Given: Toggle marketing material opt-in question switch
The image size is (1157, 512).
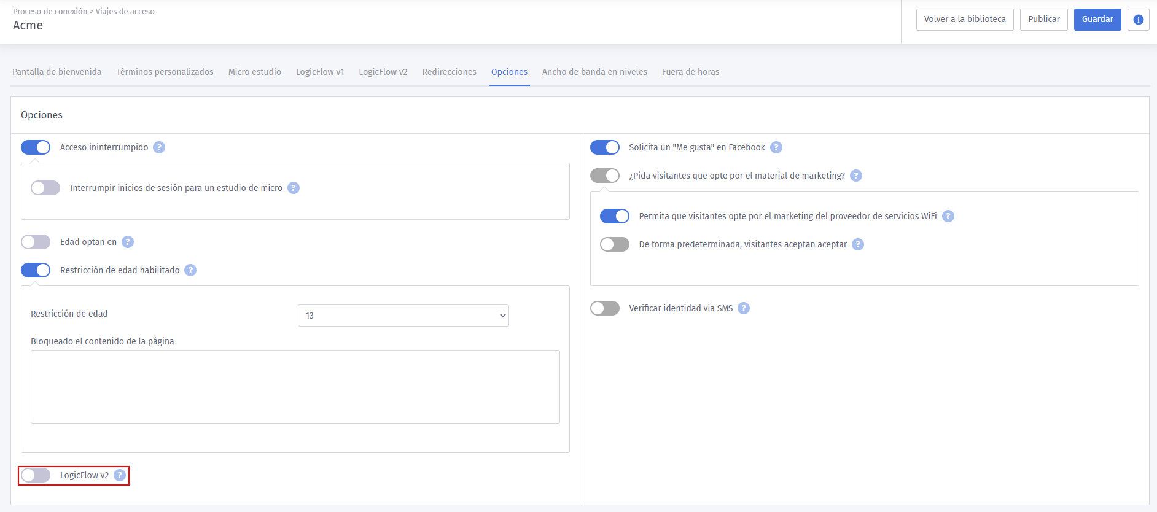Looking at the screenshot, I should click(605, 176).
